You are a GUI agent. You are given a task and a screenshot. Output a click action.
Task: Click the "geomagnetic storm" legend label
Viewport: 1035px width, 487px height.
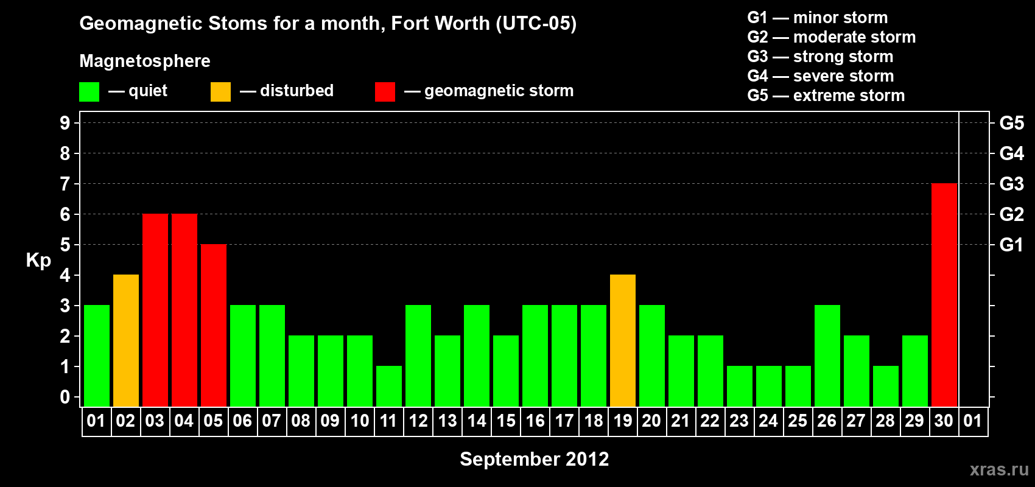[499, 91]
